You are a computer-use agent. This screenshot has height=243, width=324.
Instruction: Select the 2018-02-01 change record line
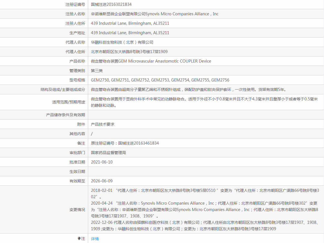205,194
